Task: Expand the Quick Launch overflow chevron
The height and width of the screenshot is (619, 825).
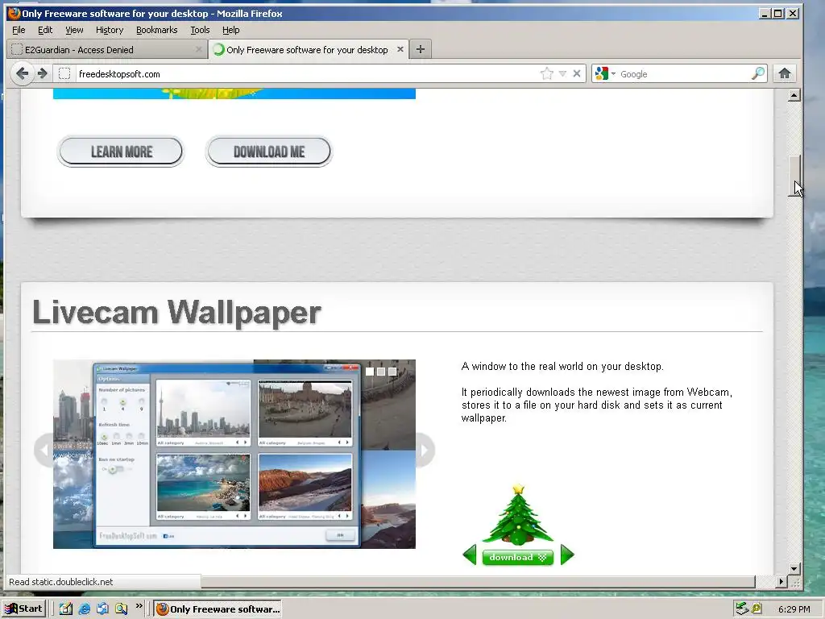Action: click(139, 606)
